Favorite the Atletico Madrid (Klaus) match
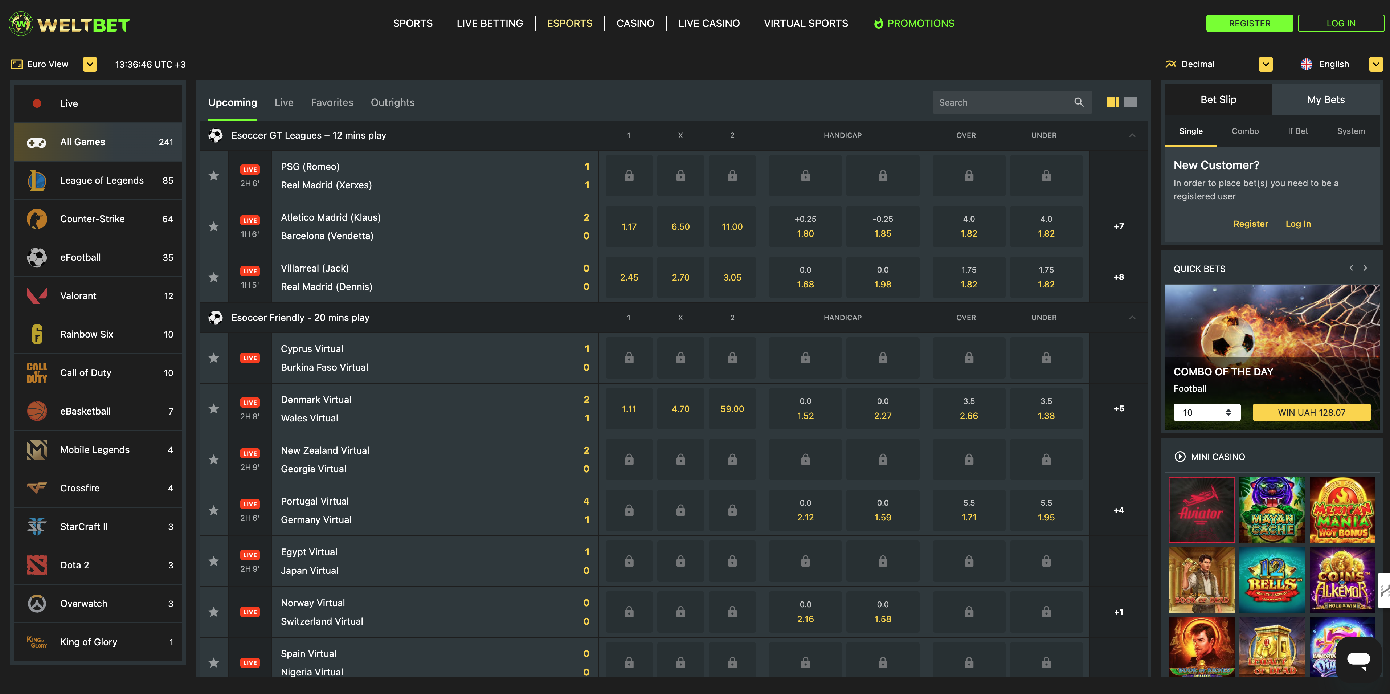Image resolution: width=1390 pixels, height=694 pixels. (214, 226)
